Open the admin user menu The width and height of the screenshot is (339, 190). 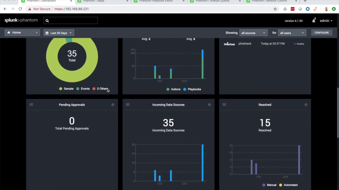(x=326, y=21)
